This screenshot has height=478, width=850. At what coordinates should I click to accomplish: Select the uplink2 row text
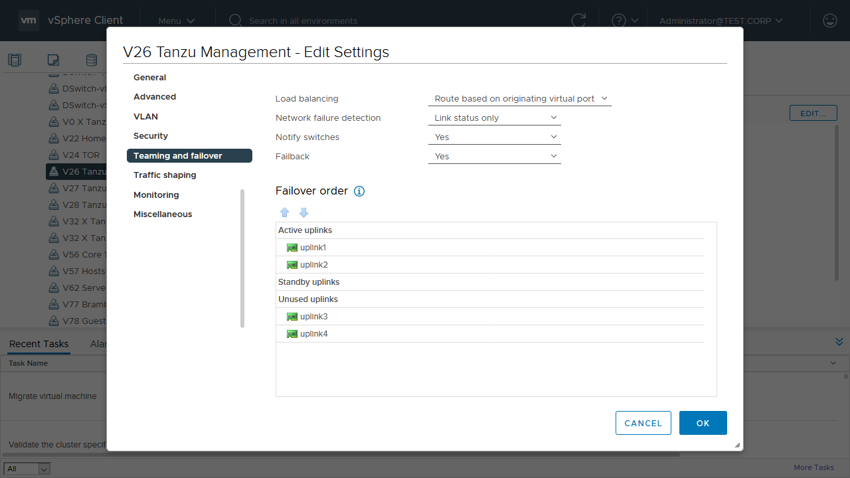[314, 265]
